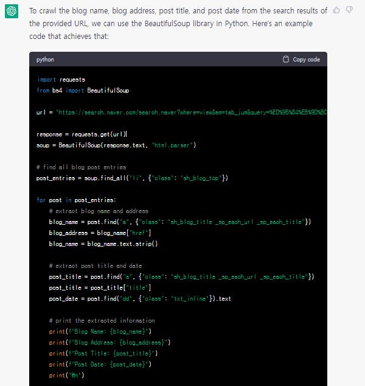Click the '# extract blog name and address' comment
Screen dimensions: 365x386
tap(99, 211)
